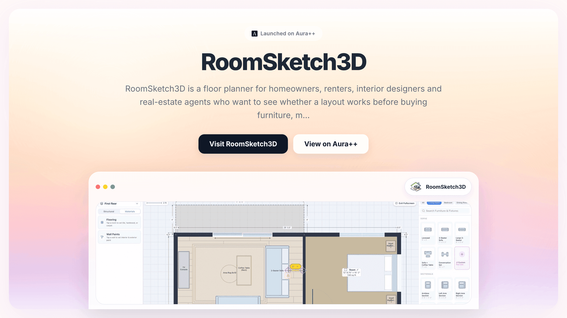
Task: Select the Right Arm Section icon
Action: click(462, 285)
